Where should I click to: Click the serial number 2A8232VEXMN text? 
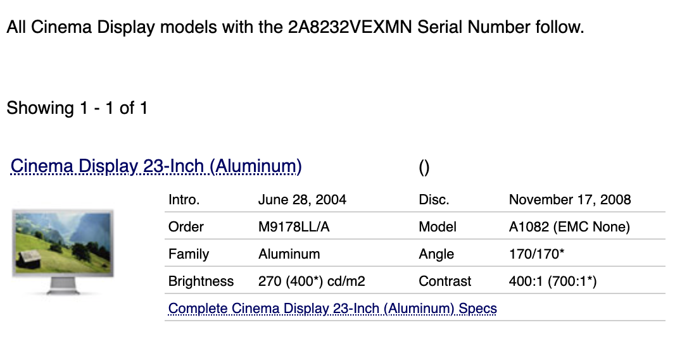[350, 27]
